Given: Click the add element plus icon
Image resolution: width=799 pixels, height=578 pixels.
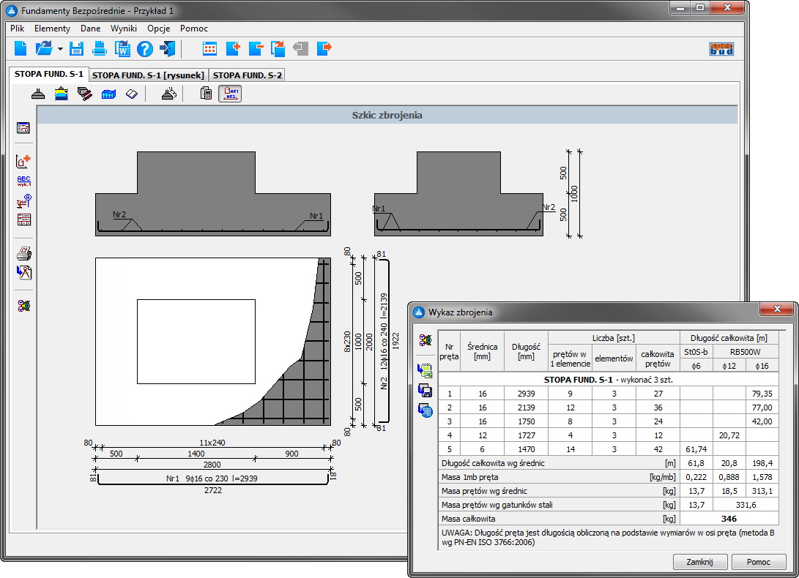Looking at the screenshot, I should (x=233, y=49).
